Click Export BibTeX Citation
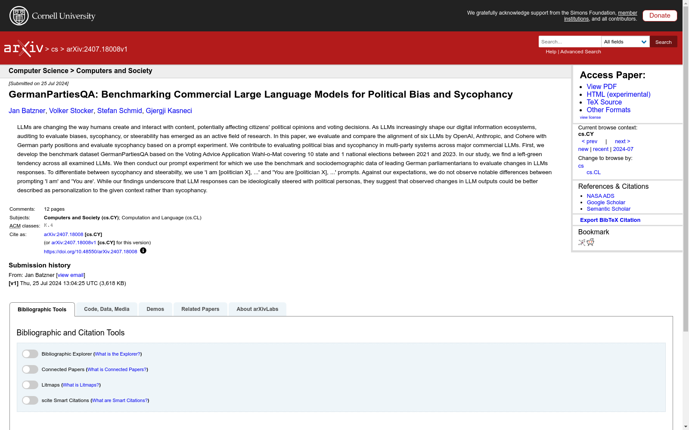Viewport: 689px width, 430px height. 610,220
